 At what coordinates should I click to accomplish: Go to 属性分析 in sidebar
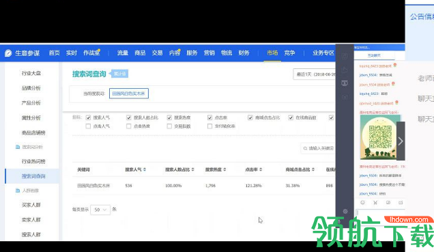click(31, 117)
